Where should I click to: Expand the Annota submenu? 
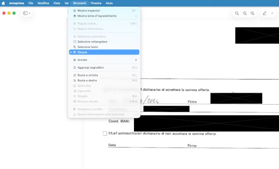pyautogui.click(x=104, y=60)
